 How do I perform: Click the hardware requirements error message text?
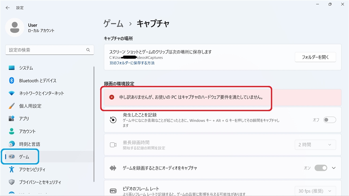pyautogui.click(x=192, y=97)
